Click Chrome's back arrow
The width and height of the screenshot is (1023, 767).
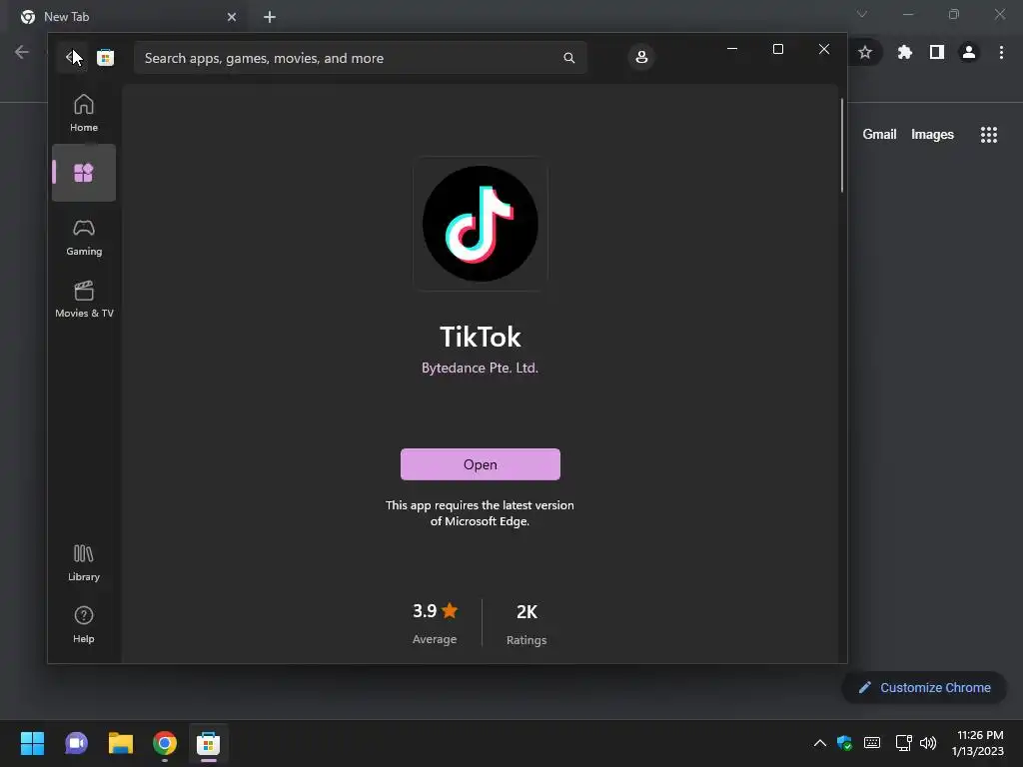coord(22,52)
